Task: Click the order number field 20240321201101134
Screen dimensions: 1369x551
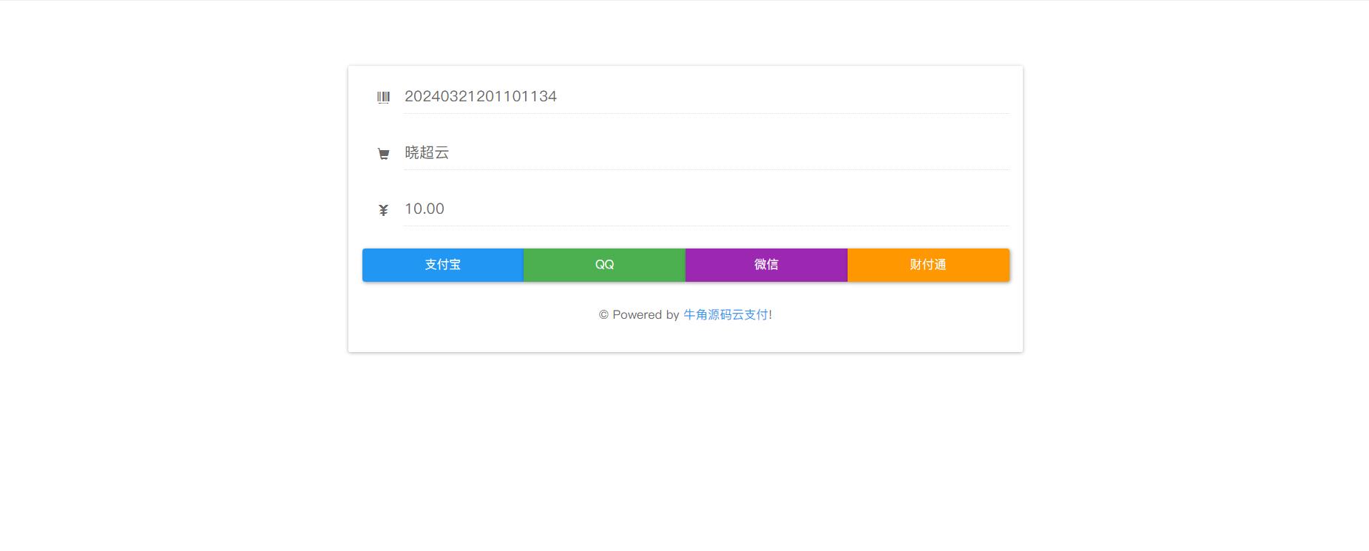Action: point(706,97)
